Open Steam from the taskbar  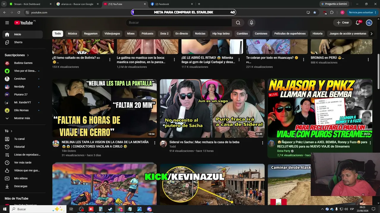[x=110, y=209]
